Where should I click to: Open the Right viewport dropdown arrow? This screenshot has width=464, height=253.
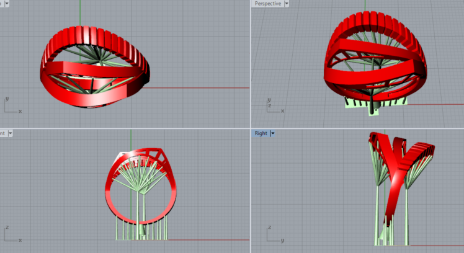[x=273, y=133]
